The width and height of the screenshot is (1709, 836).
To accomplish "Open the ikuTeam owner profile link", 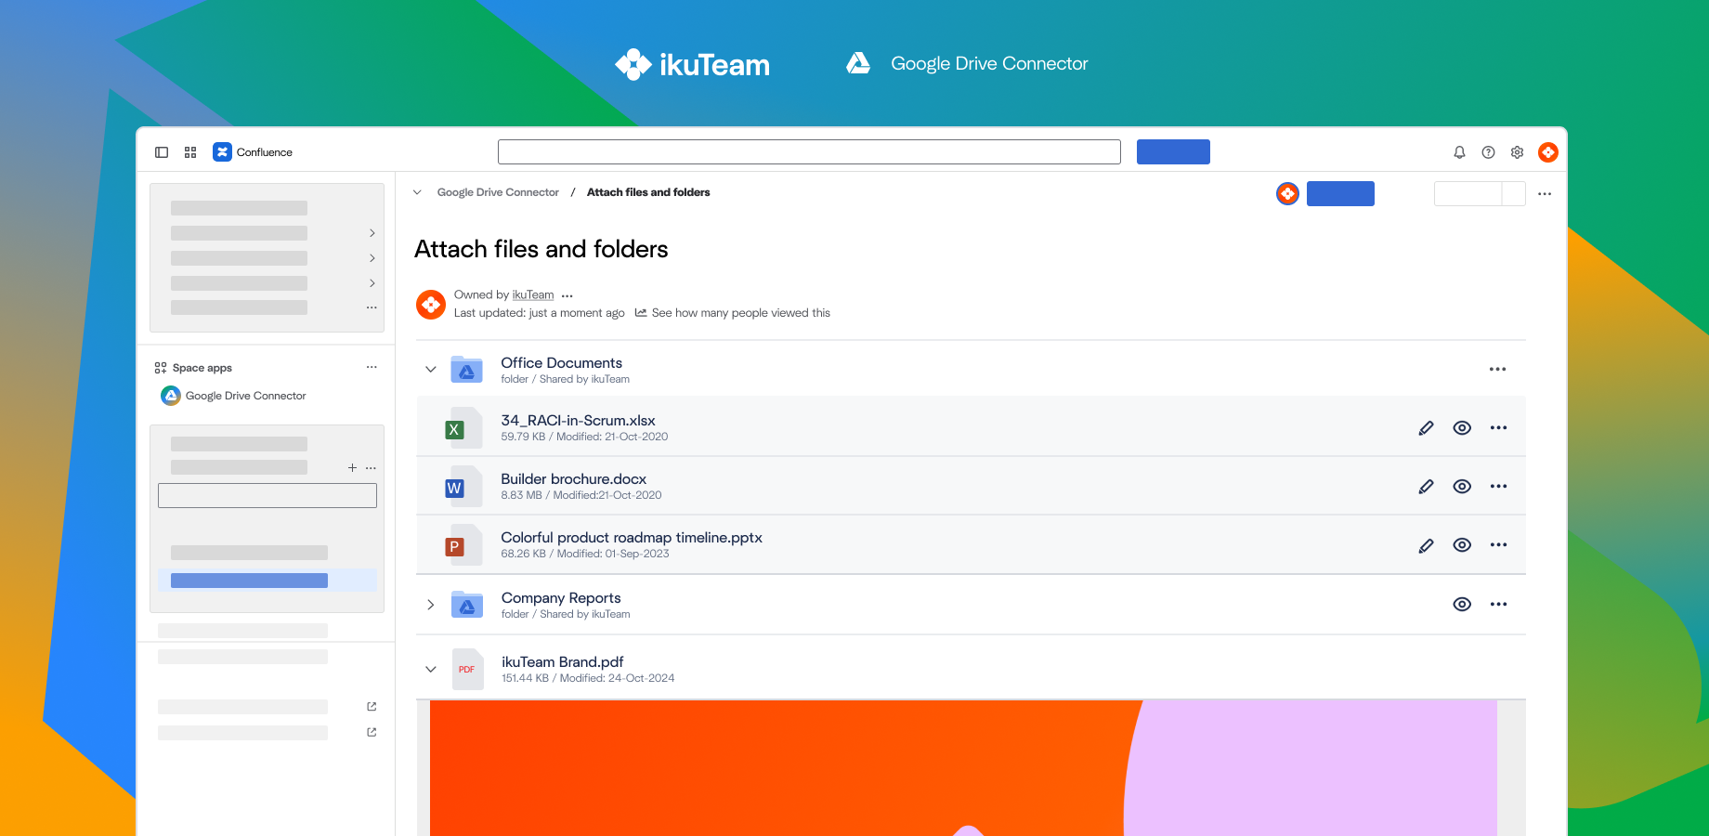I will click(x=533, y=294).
